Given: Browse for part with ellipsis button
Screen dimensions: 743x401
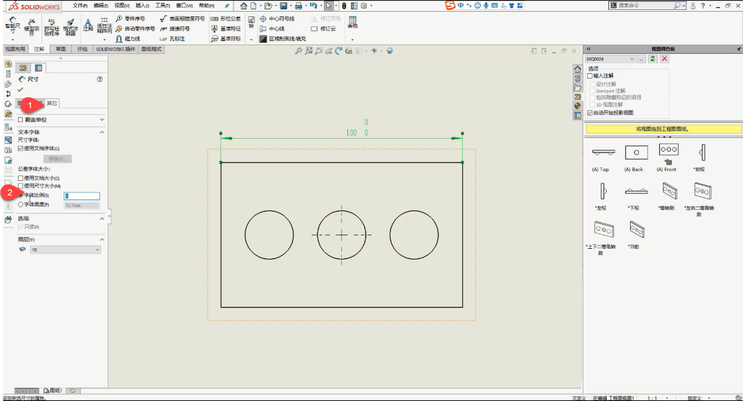Looking at the screenshot, I should click(x=641, y=59).
